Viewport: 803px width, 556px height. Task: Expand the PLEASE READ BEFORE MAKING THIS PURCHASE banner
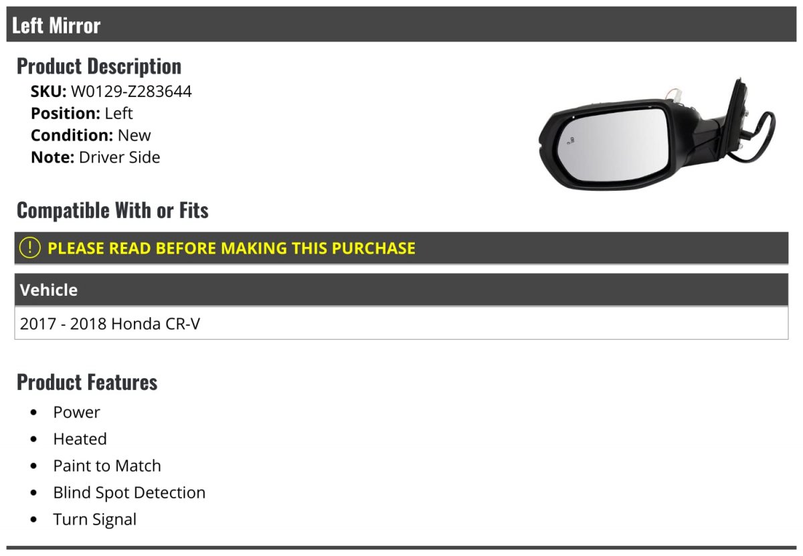pyautogui.click(x=232, y=248)
